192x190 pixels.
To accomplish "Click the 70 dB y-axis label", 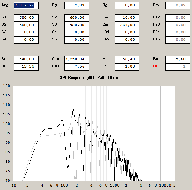I will (x=7, y=181).
